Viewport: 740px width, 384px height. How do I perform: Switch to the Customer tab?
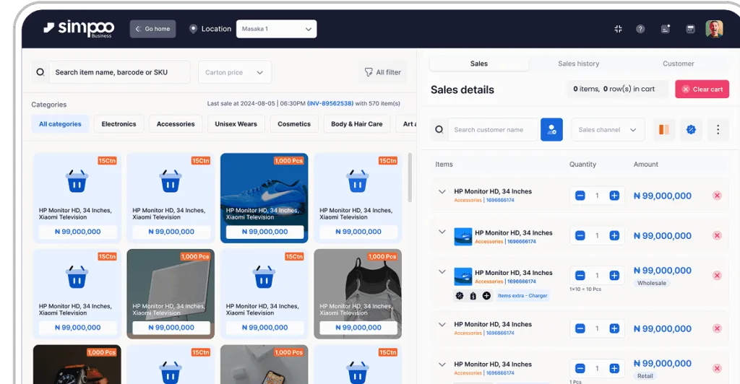coord(678,64)
